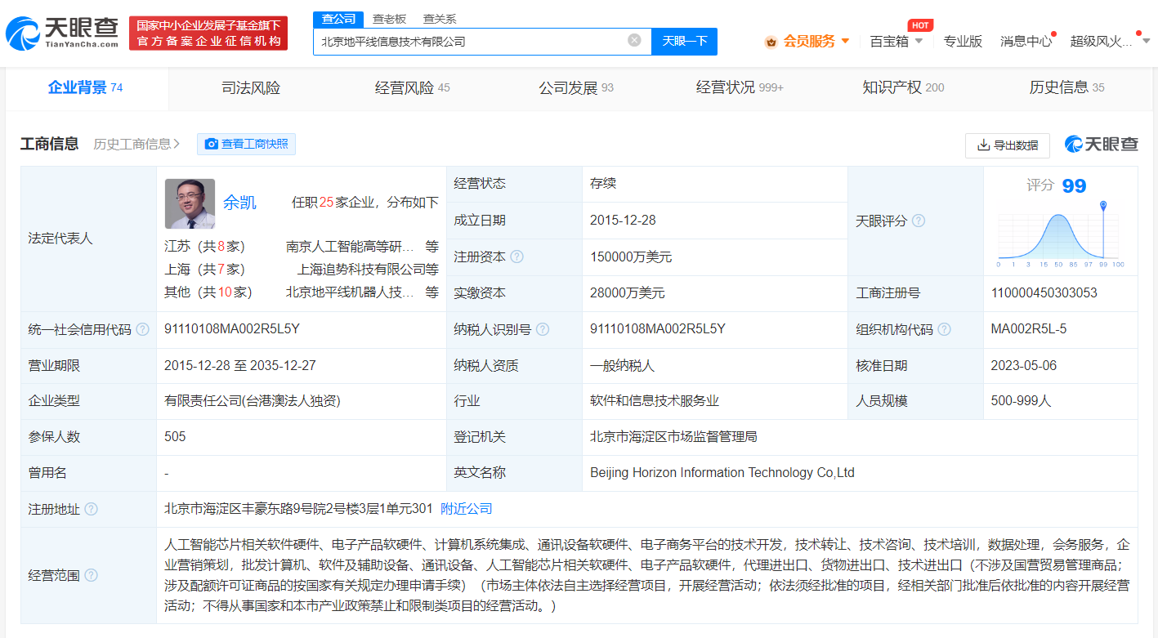
Task: Click the camera icon in 查看工商快照
Action: tap(212, 144)
